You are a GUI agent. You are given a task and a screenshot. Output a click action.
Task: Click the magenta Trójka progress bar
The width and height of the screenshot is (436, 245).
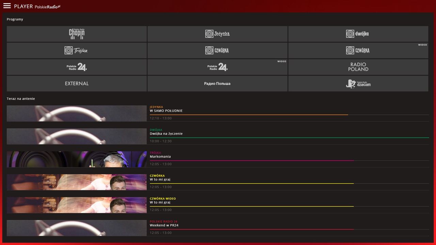tap(252, 161)
